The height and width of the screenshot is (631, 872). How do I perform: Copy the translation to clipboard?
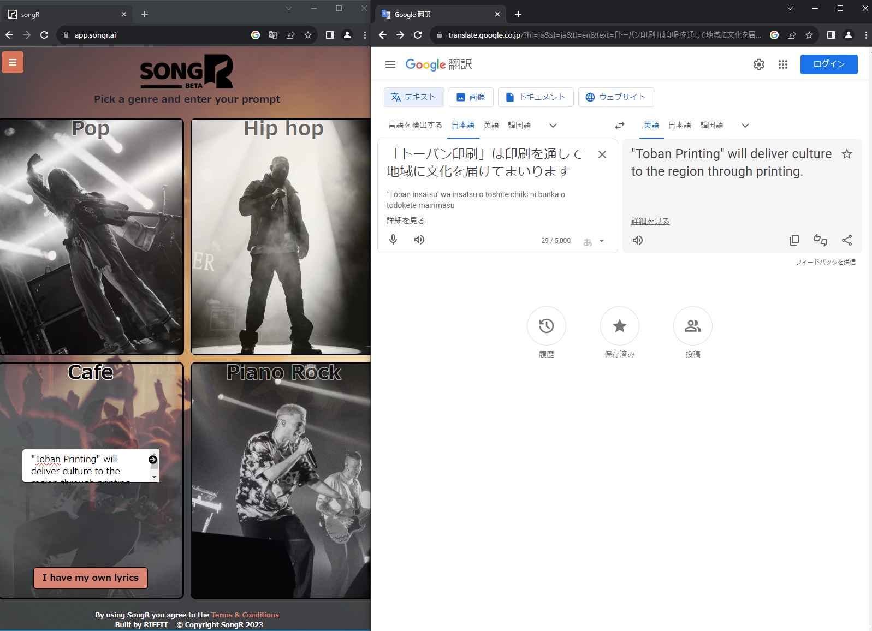tap(794, 240)
